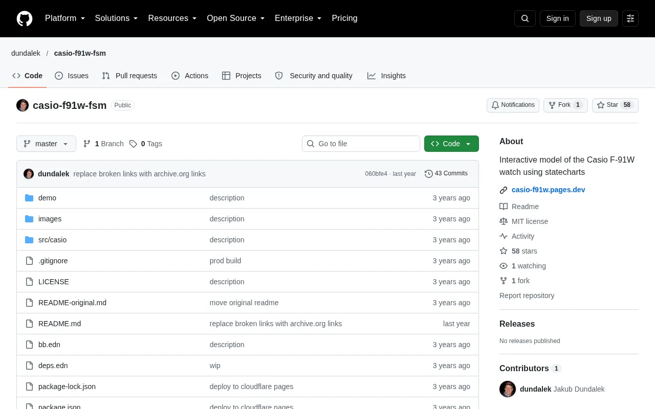This screenshot has height=409, width=655.
Task: Open appearance settings icon in header
Action: pyautogui.click(x=630, y=18)
